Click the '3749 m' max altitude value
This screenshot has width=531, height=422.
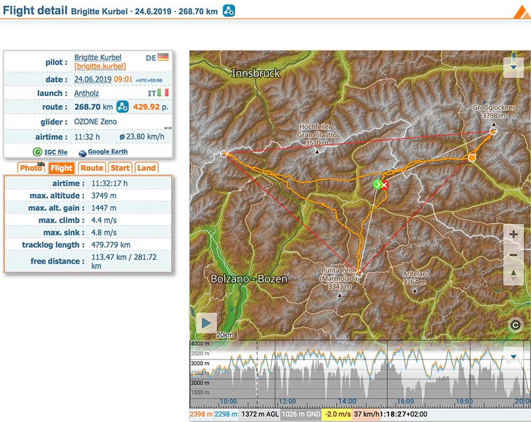tap(104, 196)
